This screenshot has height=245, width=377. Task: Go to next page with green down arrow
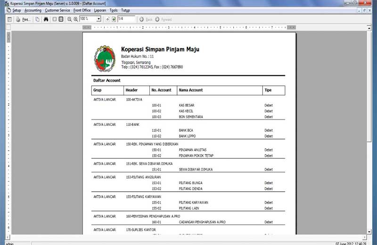pyautogui.click(x=114, y=19)
